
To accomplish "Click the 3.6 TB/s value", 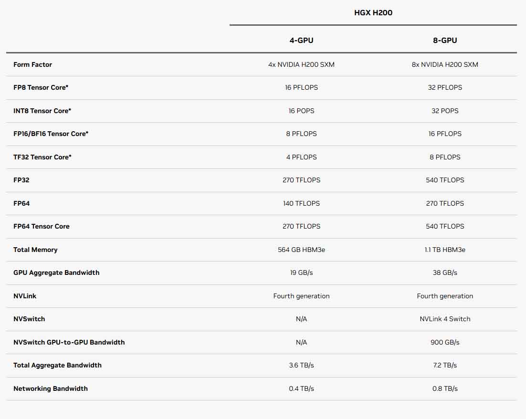I will [301, 365].
